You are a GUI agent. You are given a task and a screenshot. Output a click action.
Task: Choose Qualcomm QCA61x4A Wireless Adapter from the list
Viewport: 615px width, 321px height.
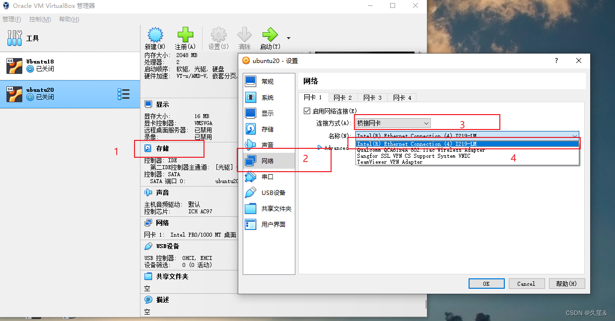(x=468, y=150)
